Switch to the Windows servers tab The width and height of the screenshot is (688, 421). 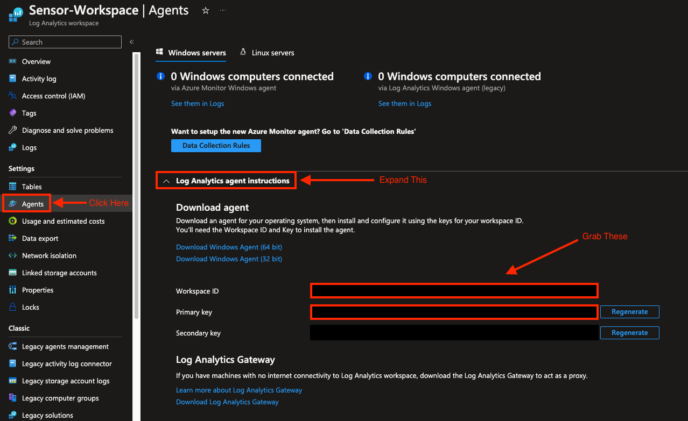[191, 53]
